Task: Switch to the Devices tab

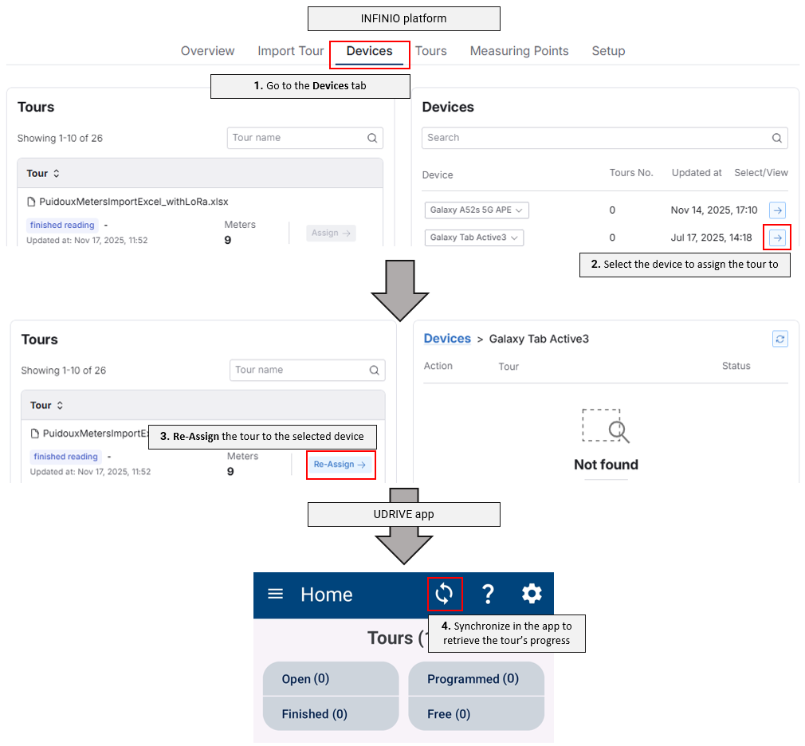Action: point(369,51)
